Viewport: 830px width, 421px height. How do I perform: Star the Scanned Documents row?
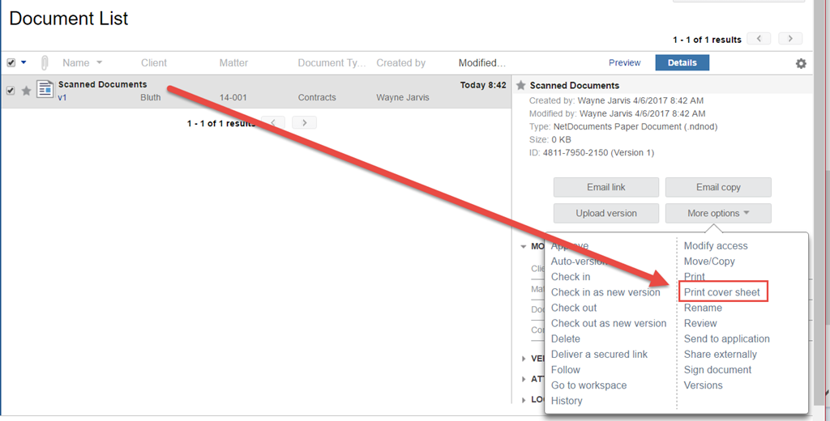[26, 91]
